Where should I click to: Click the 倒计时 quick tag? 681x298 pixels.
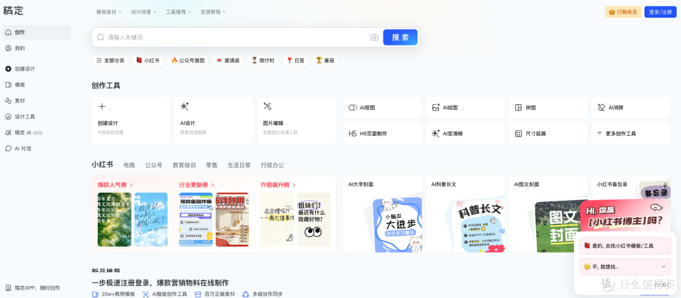click(x=263, y=61)
